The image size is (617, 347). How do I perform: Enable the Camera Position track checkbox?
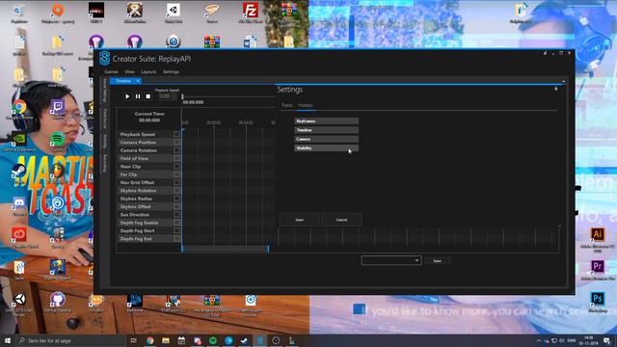[176, 142]
